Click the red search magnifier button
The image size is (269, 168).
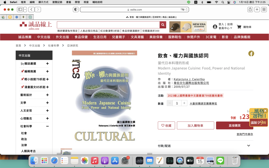pos(163,25)
